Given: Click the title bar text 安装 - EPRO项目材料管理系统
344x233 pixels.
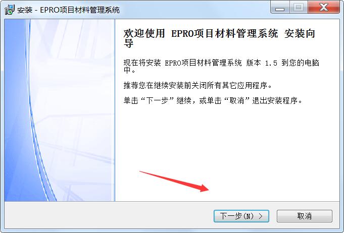Looking at the screenshot, I should pos(69,10).
